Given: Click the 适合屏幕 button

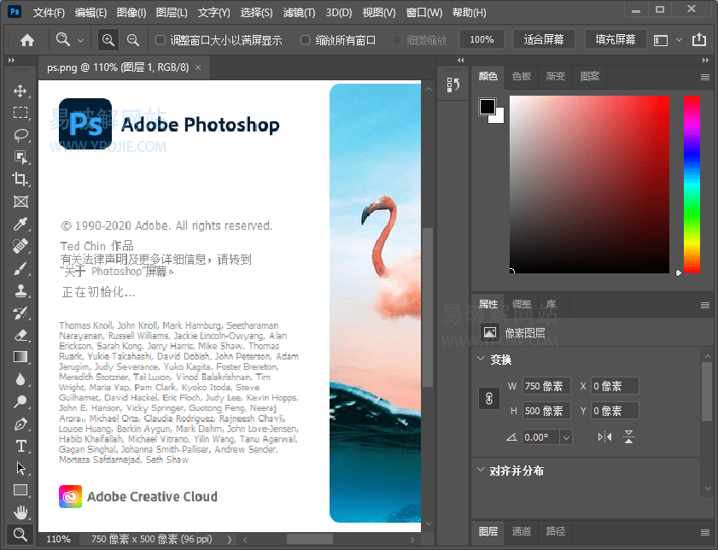Looking at the screenshot, I should click(x=544, y=40).
